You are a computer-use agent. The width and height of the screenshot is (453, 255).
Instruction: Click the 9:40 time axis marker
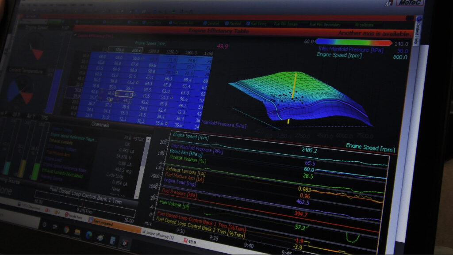pyautogui.click(x=249, y=245)
